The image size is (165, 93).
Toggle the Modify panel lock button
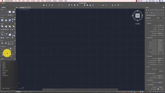pos(15,32)
